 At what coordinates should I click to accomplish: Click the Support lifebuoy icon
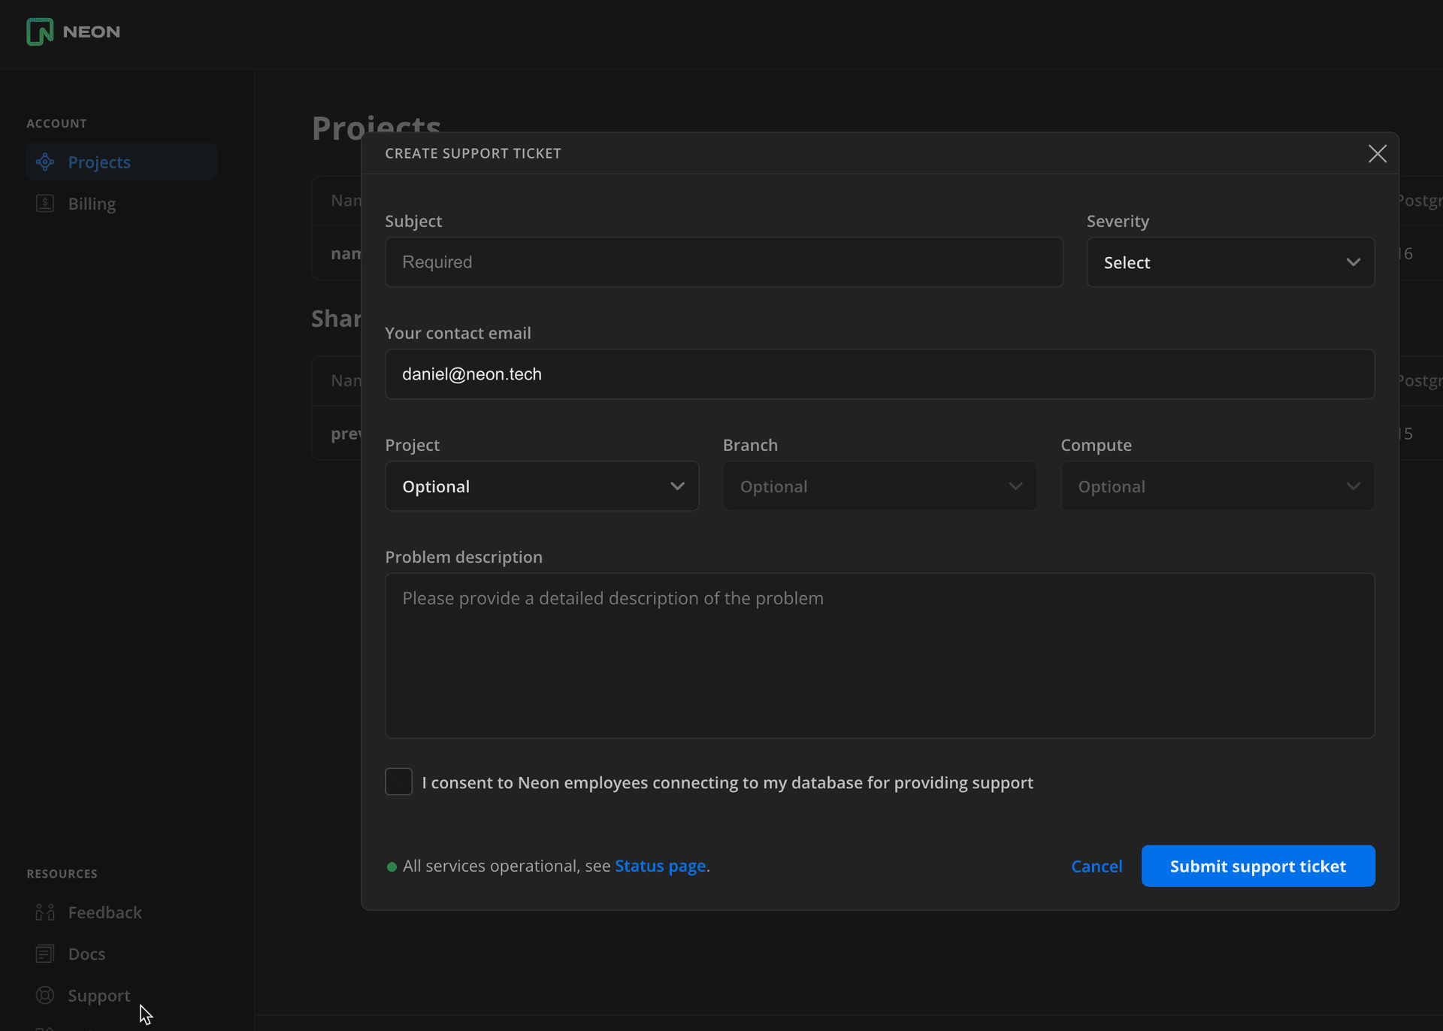(44, 995)
